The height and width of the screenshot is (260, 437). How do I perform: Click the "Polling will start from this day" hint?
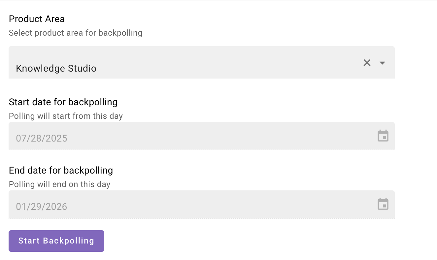pos(66,116)
